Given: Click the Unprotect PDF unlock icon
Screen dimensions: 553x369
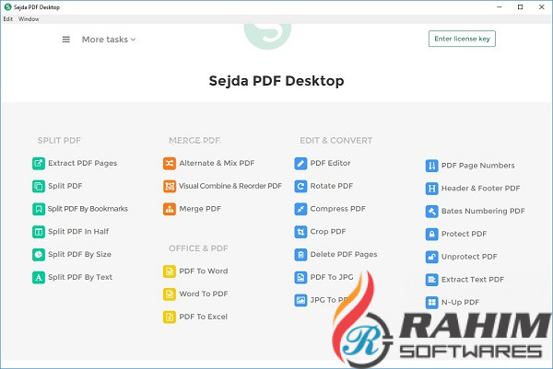Looking at the screenshot, I should pyautogui.click(x=432, y=257).
